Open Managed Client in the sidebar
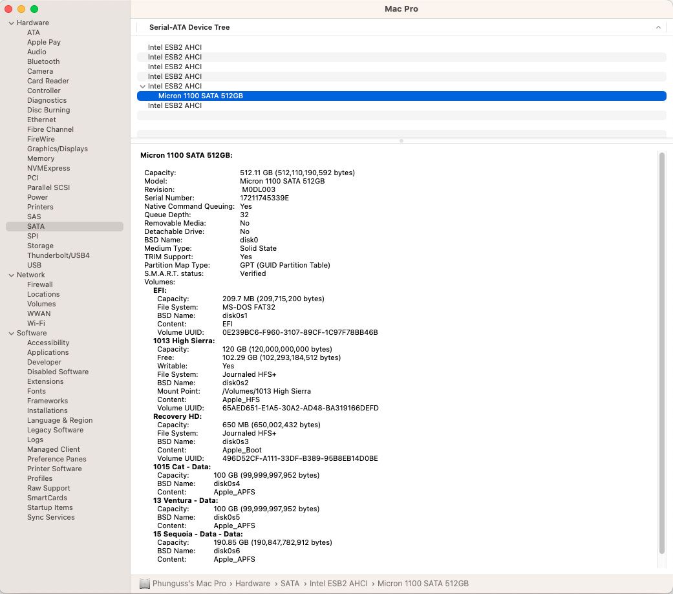673x594 pixels. [53, 449]
